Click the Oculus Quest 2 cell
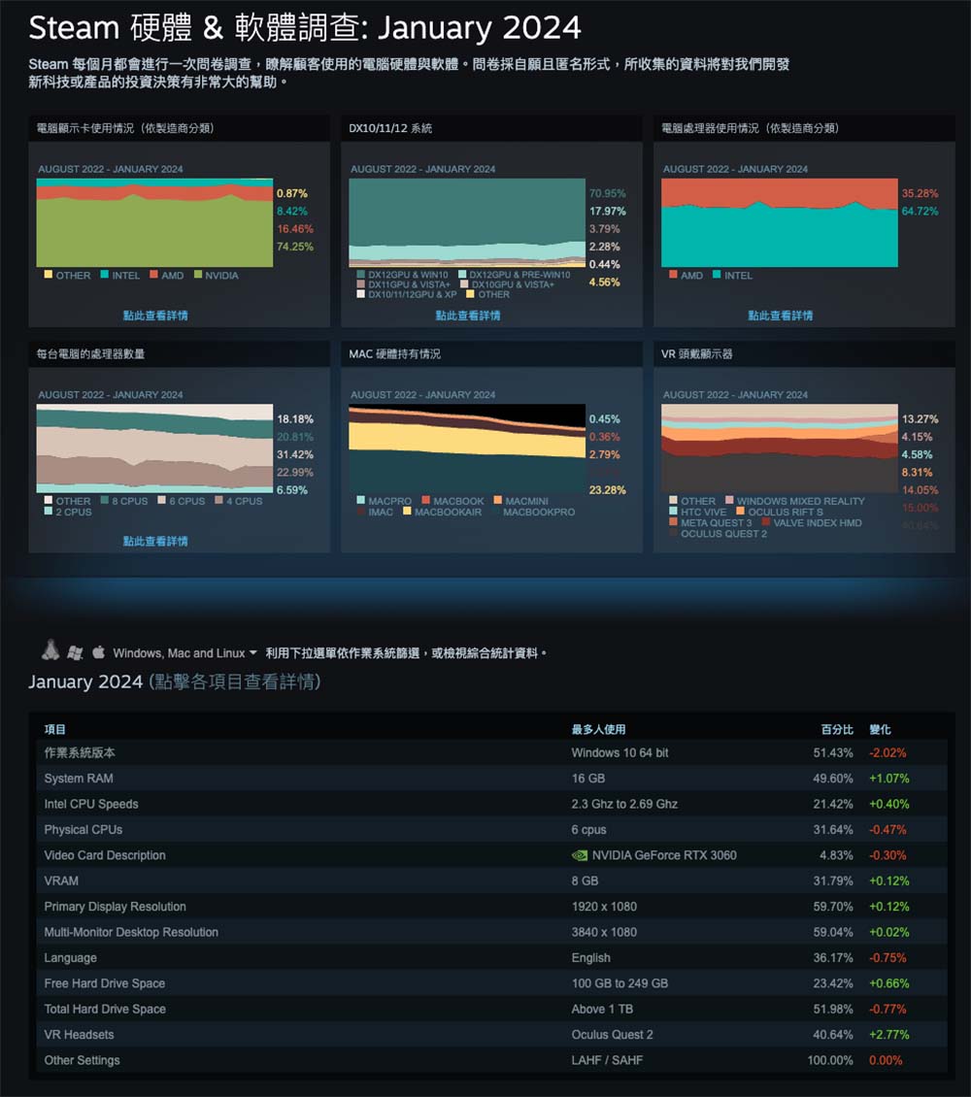The image size is (971, 1097). [612, 1035]
